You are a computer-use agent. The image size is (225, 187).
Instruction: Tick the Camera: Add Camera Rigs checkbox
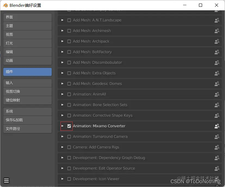pos(69,147)
